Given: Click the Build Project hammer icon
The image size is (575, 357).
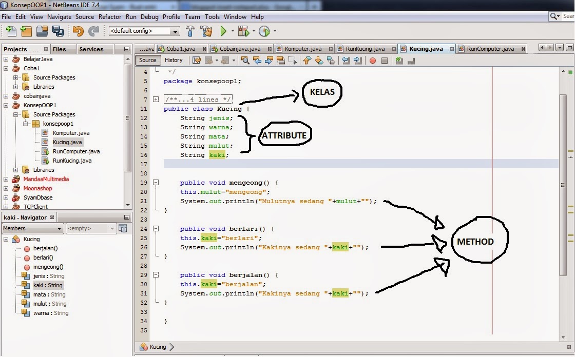Looking at the screenshot, I should (x=190, y=31).
